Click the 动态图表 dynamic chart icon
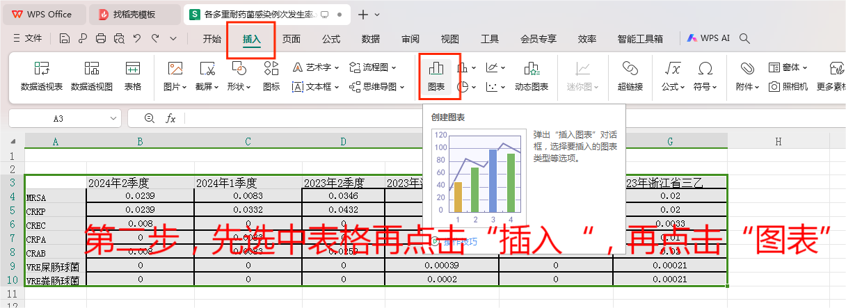Screen dimensions: 846x308 tap(532, 76)
